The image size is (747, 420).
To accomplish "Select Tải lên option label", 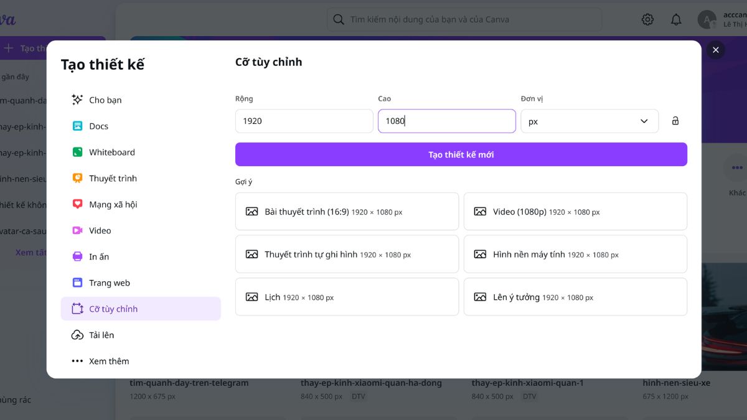I will (x=101, y=335).
